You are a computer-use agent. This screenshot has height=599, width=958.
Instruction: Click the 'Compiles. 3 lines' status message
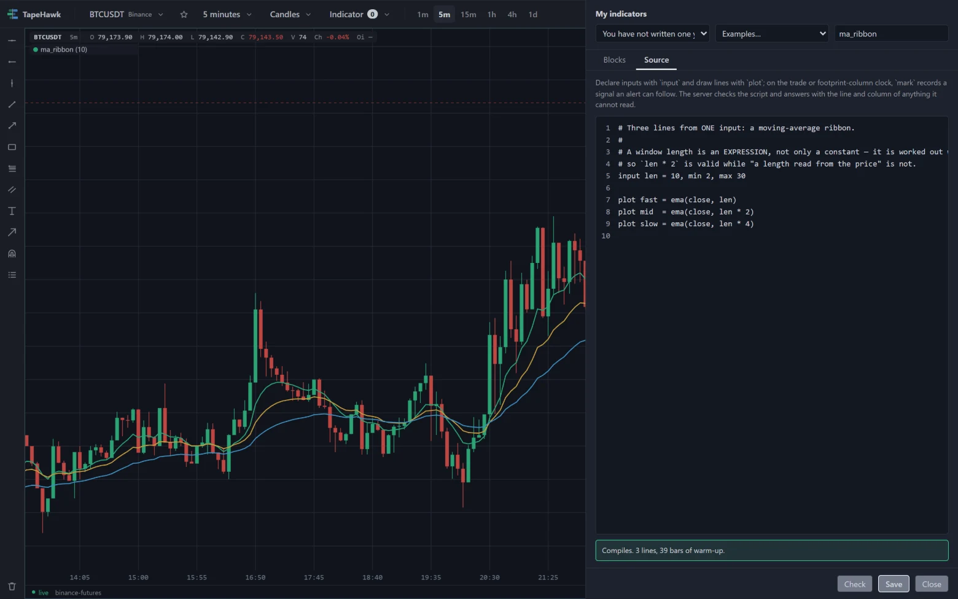point(772,550)
